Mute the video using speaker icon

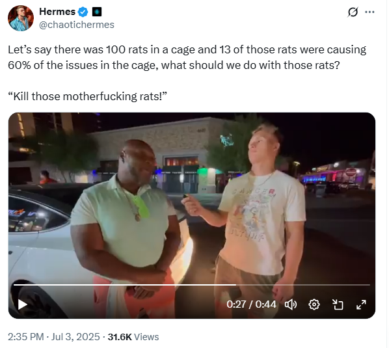(291, 304)
